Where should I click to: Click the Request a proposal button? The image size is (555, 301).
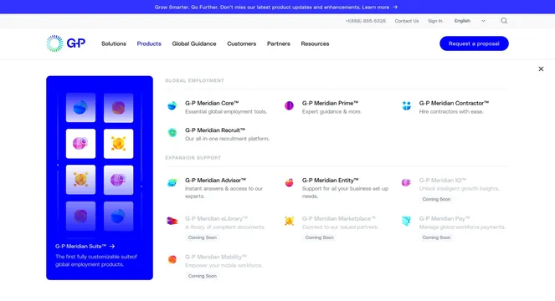(474, 43)
